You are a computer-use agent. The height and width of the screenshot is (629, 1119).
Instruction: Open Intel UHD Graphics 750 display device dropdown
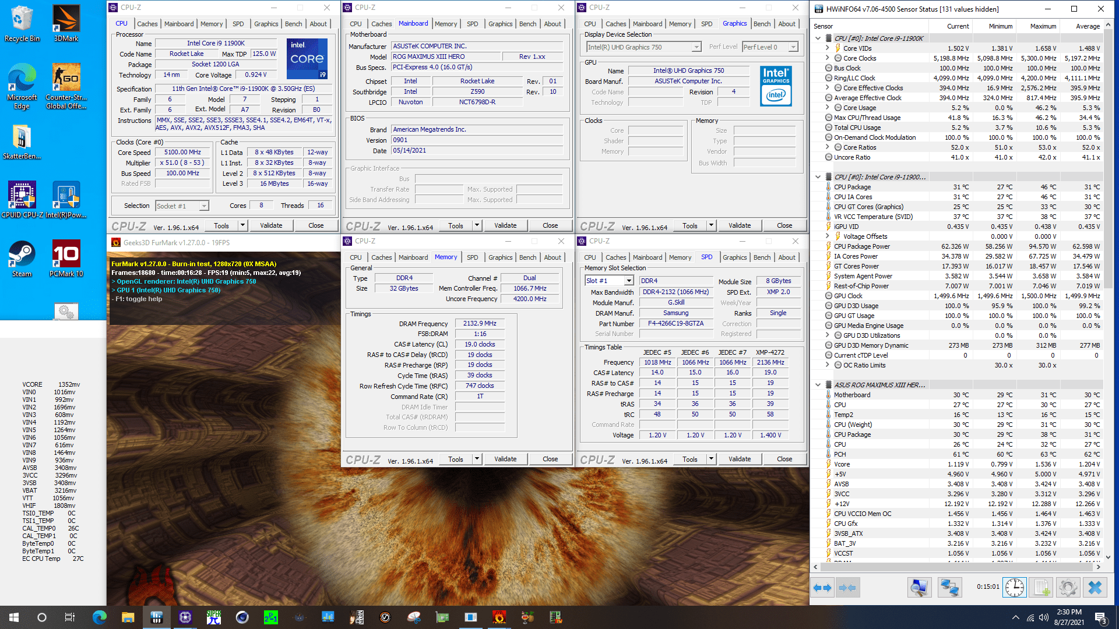point(644,47)
